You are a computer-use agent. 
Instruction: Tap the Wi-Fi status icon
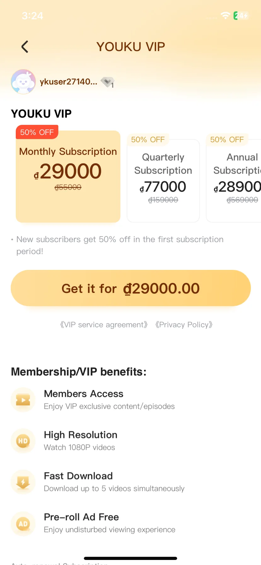tap(225, 15)
